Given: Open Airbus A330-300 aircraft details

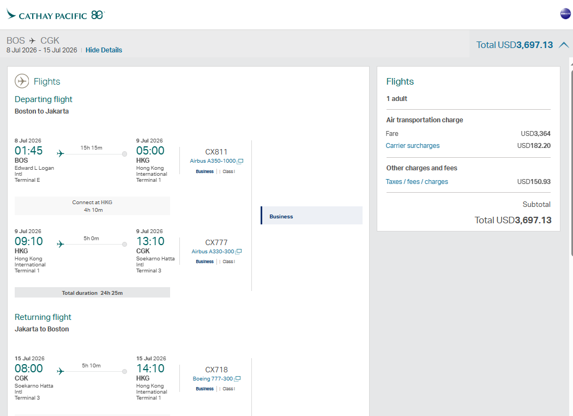Looking at the screenshot, I should coord(213,251).
